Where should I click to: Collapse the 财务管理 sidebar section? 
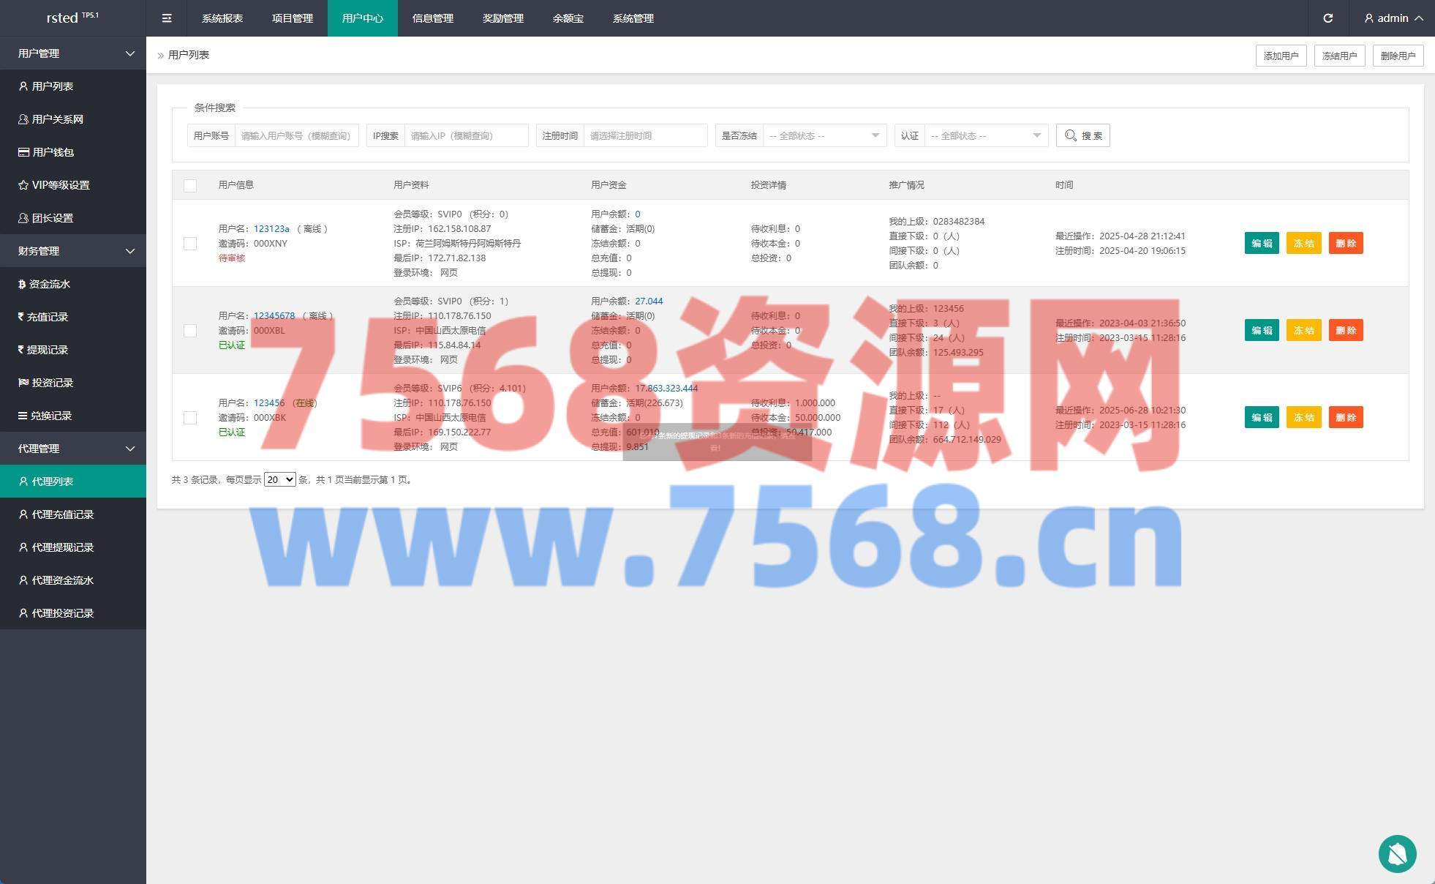(73, 251)
